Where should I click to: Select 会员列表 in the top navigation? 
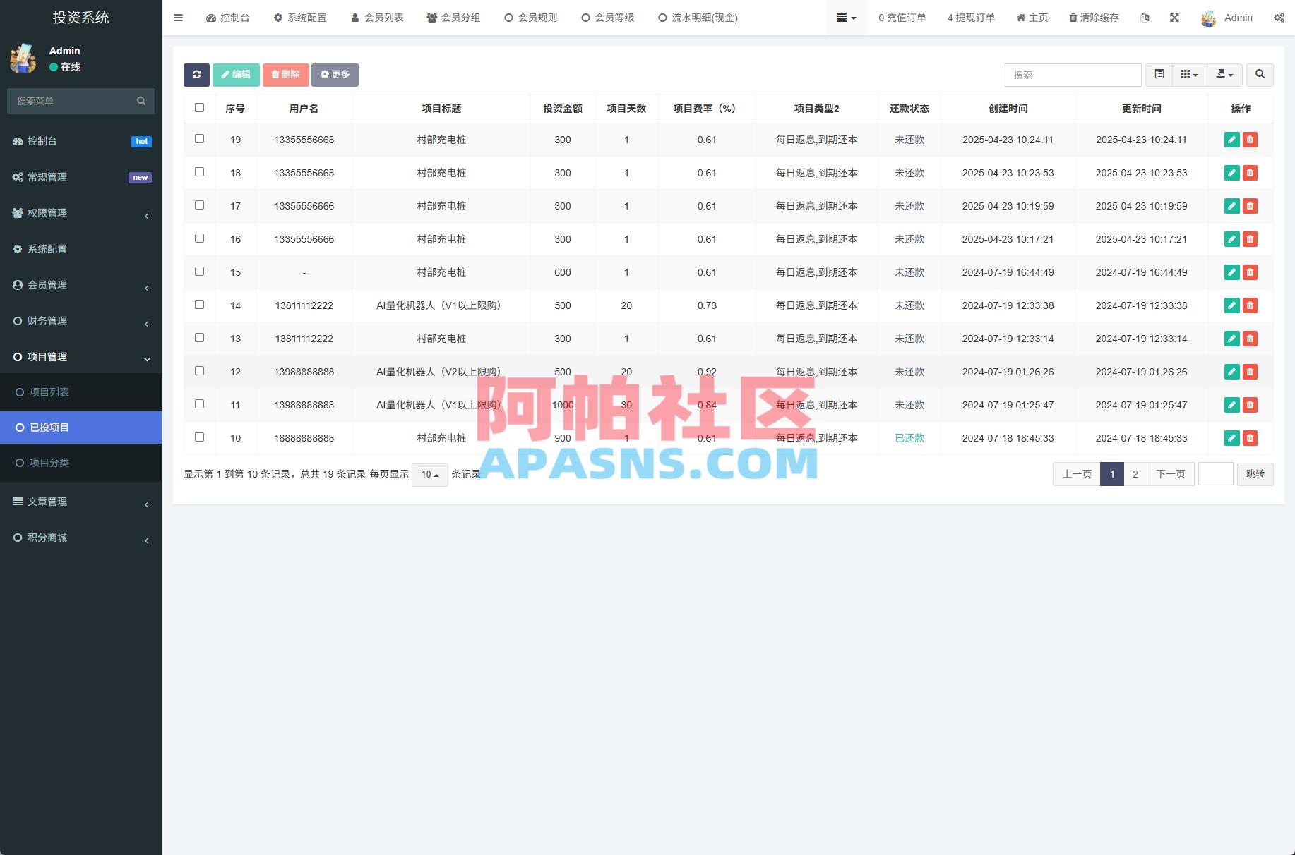[378, 18]
